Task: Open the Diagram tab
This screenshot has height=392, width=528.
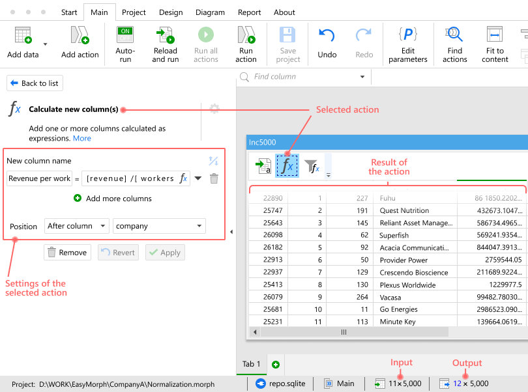Action: click(x=210, y=12)
